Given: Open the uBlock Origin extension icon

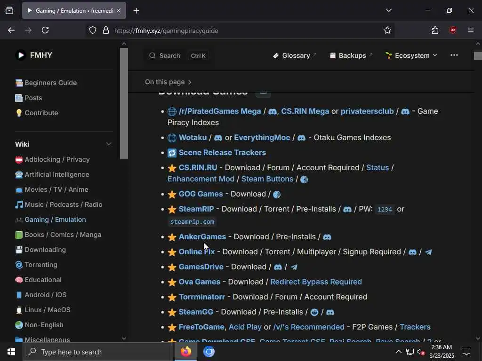Looking at the screenshot, I should [x=452, y=30].
